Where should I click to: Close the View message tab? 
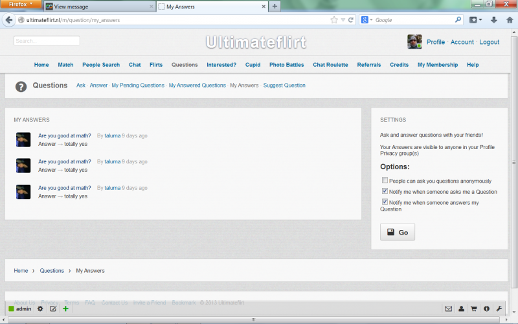coord(152,6)
